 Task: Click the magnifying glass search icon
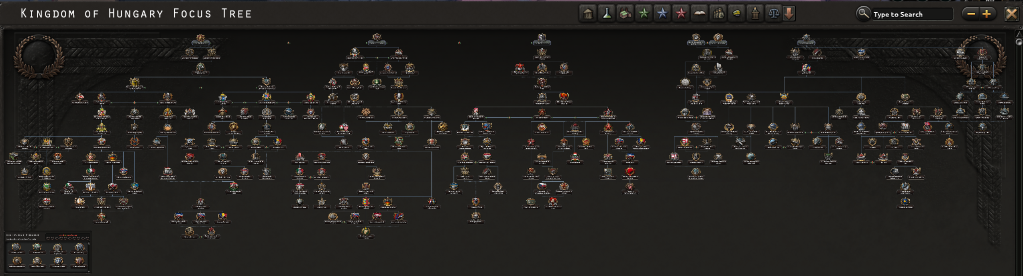(863, 14)
